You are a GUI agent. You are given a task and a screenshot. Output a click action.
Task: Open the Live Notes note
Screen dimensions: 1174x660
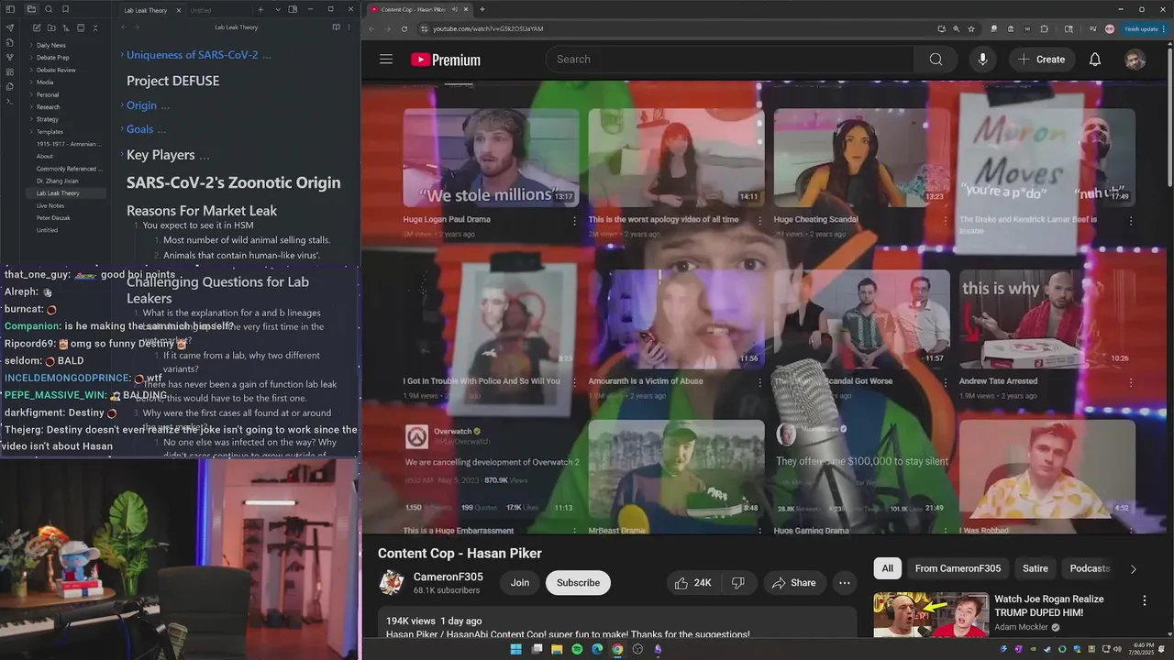tap(50, 205)
